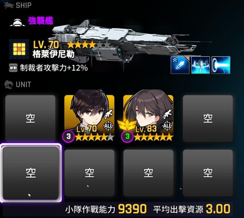This screenshot has height=218, width=244.
Task: Tap the gold wing emblem on Lv.83 unit
Action: coord(127,125)
